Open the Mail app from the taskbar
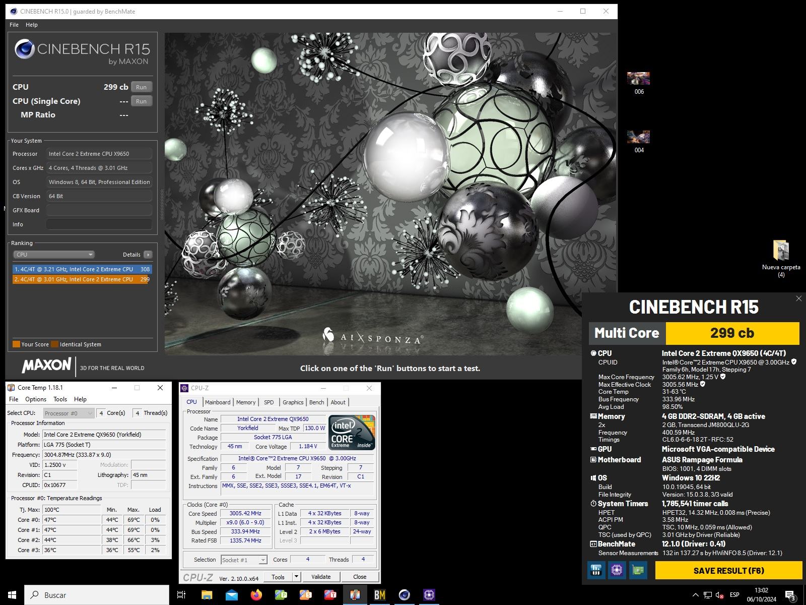Image resolution: width=806 pixels, height=605 pixels. (x=232, y=595)
